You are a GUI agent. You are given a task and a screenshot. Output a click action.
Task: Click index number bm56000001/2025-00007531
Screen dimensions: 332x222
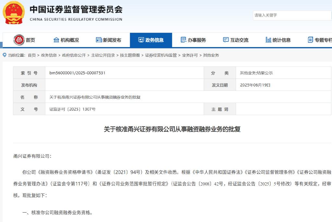point(77,73)
